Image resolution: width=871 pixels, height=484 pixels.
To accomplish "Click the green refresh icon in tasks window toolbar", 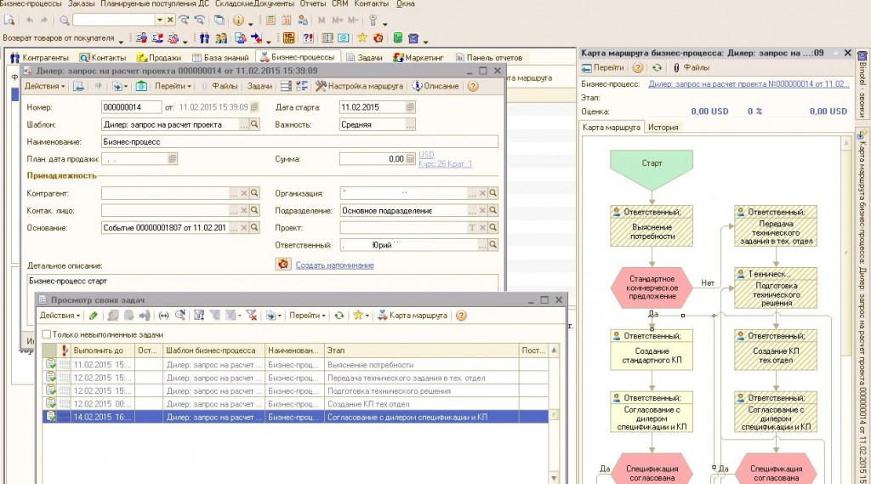I will coord(339,316).
